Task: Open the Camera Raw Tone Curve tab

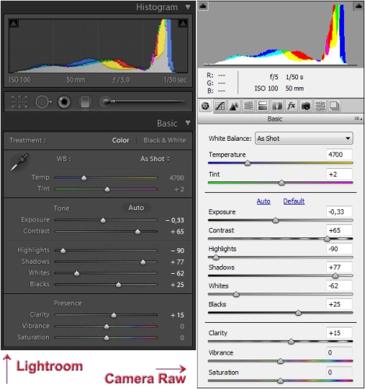Action: pyautogui.click(x=219, y=106)
